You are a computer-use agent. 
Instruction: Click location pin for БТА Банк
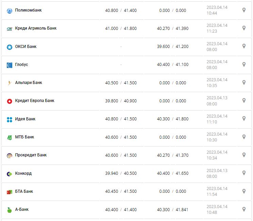(244, 191)
